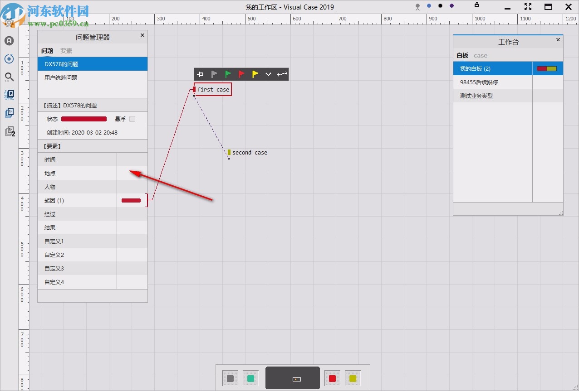The width and height of the screenshot is (579, 391).
Task: Click the 创建时间: 2020-03-02 20:48 text
Action: pos(82,133)
